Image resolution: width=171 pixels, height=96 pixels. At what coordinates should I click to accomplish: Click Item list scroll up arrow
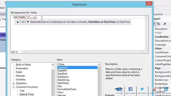tap(99, 65)
